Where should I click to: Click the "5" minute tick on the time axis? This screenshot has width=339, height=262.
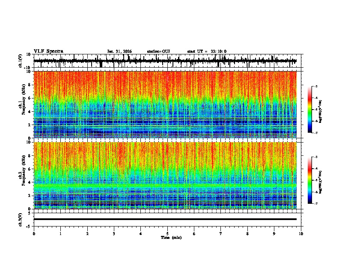coord(167,234)
